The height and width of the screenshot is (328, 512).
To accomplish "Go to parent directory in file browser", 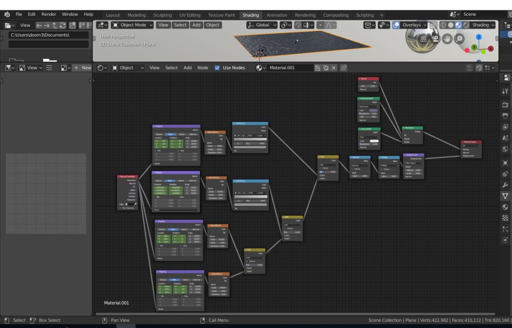I will click(x=55, y=25).
